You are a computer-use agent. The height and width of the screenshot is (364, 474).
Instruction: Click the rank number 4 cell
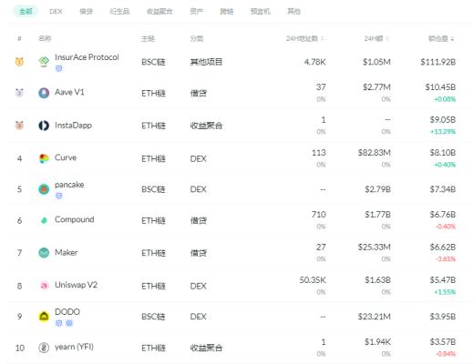(19, 158)
